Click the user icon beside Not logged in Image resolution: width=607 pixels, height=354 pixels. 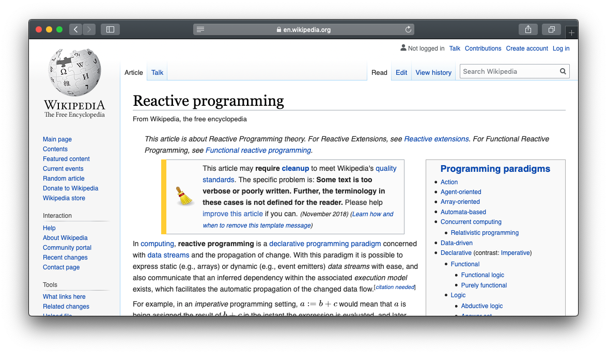point(403,47)
